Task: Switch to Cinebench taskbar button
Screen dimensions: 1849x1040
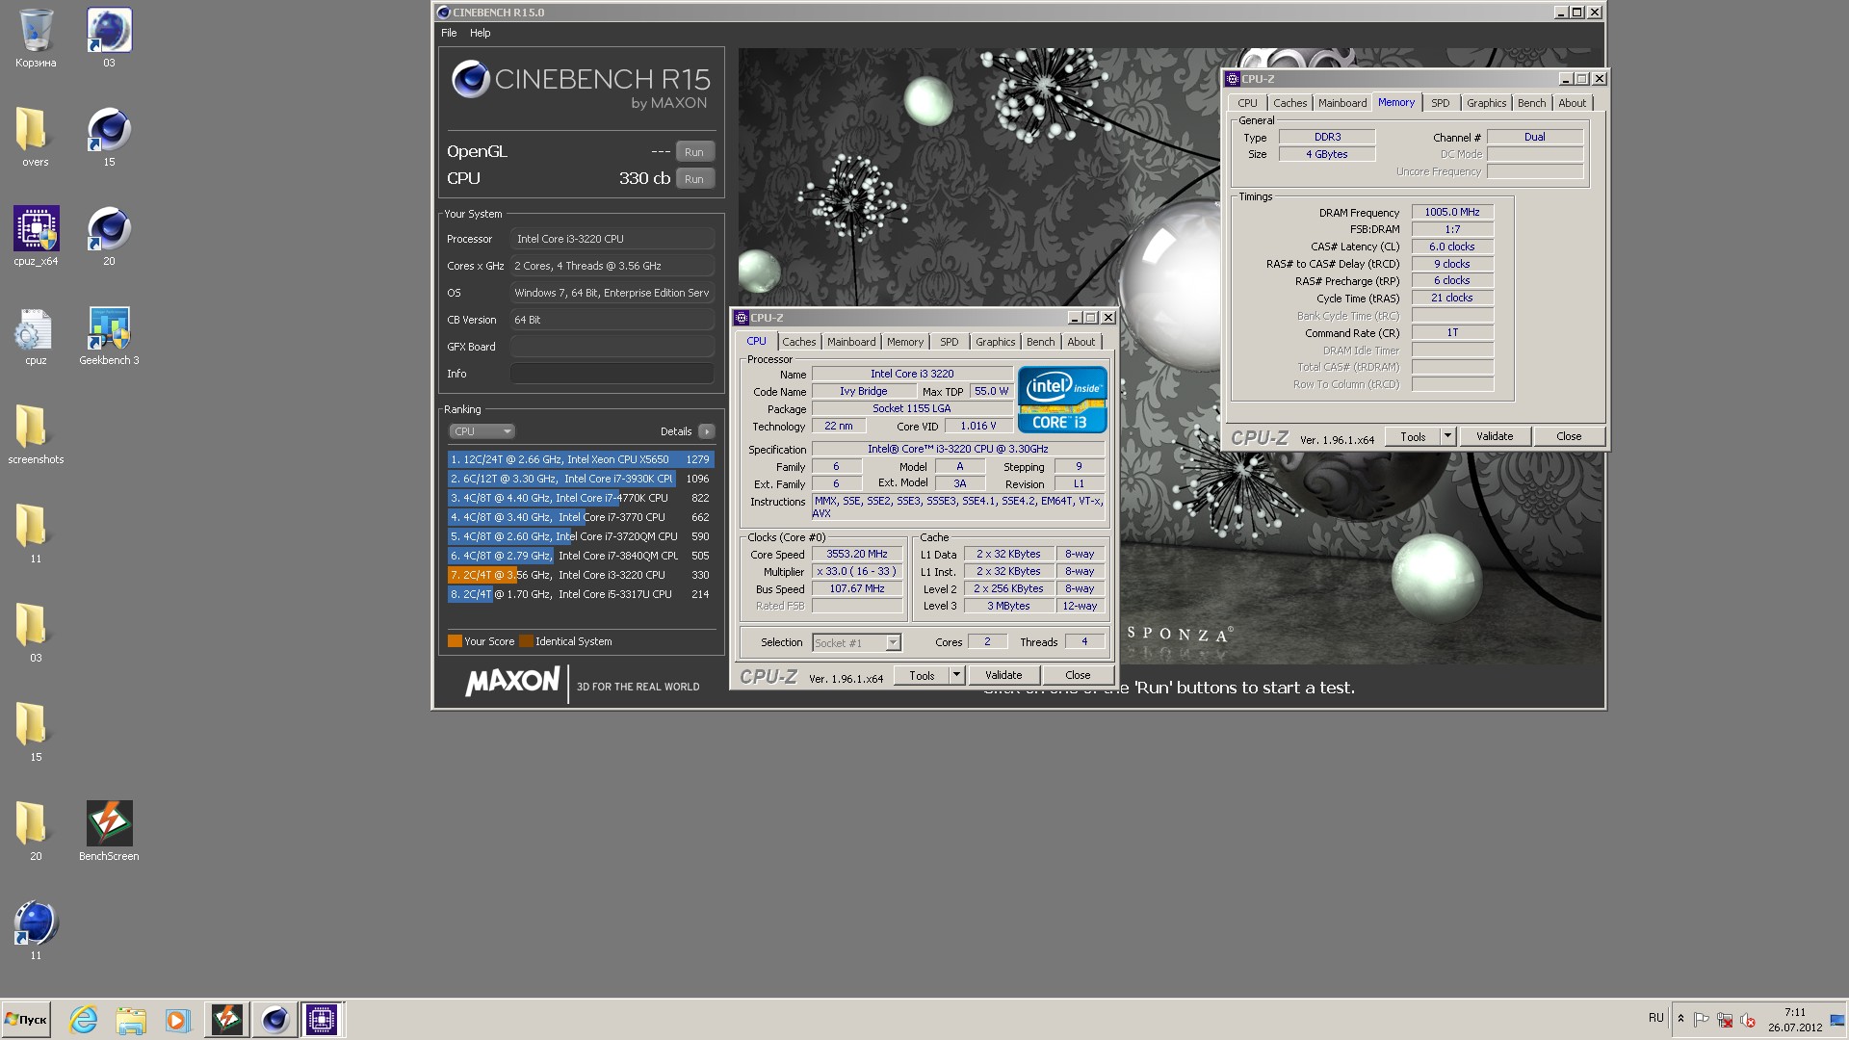Action: click(x=274, y=1020)
